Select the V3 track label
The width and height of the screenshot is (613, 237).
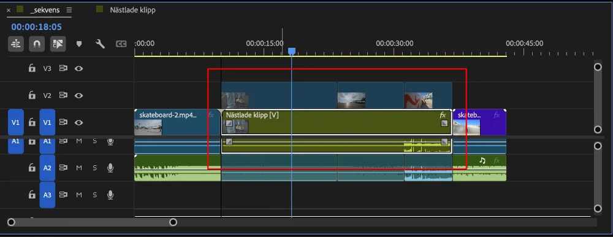(47, 69)
